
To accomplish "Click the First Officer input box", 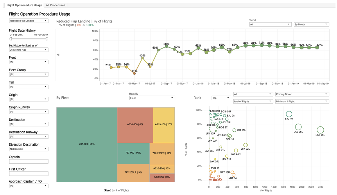I will click(x=28, y=174).
